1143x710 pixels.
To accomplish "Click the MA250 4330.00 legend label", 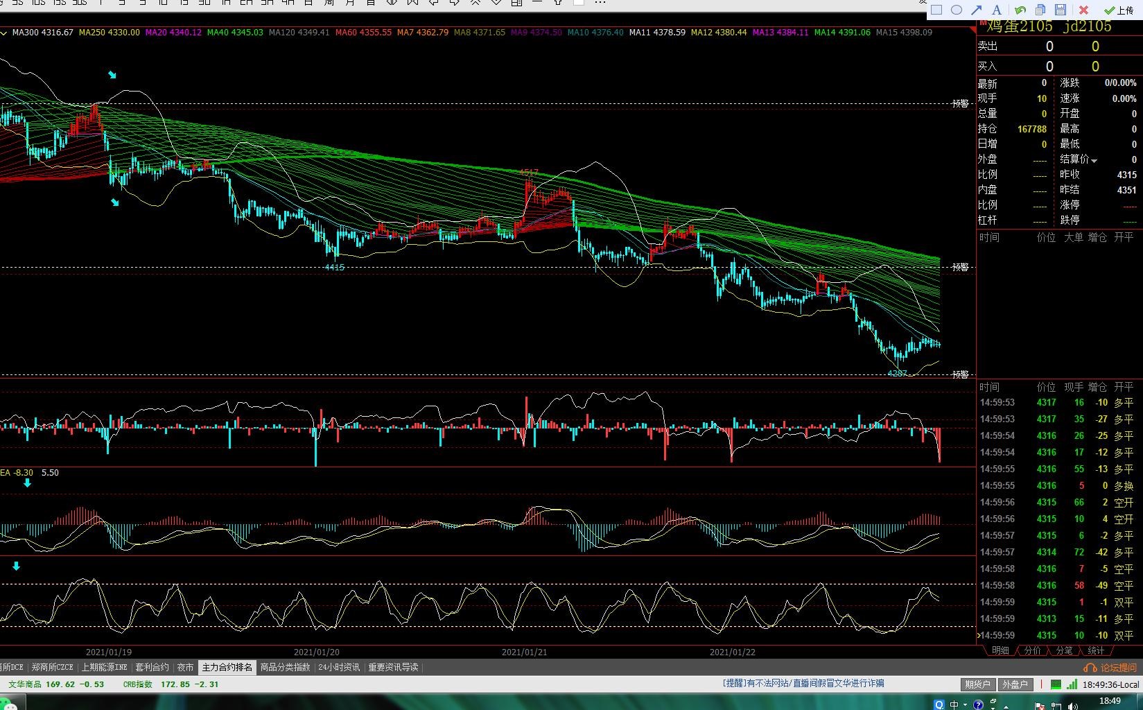I will coord(110,33).
